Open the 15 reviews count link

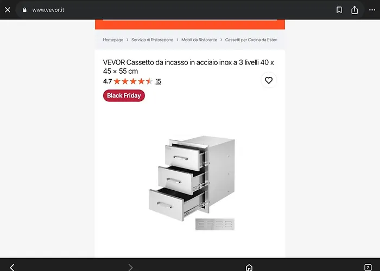click(159, 81)
